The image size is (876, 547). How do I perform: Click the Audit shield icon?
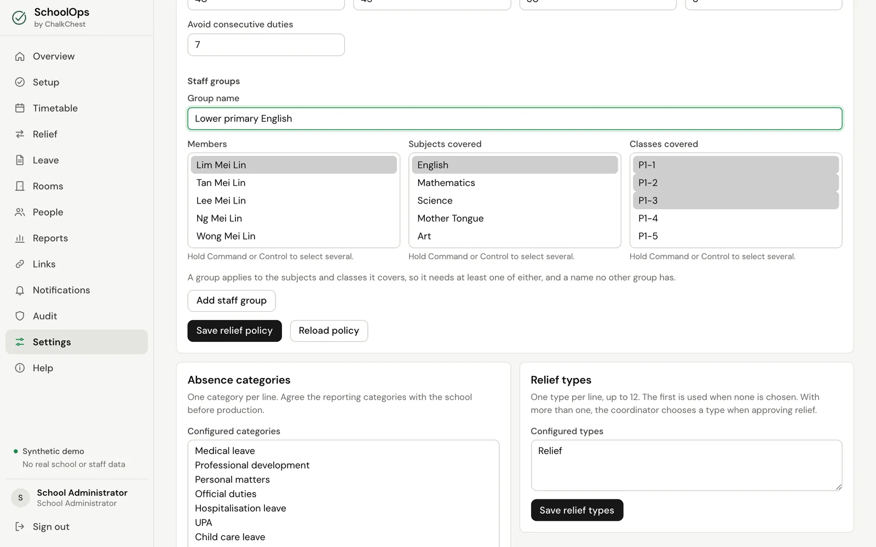[20, 316]
